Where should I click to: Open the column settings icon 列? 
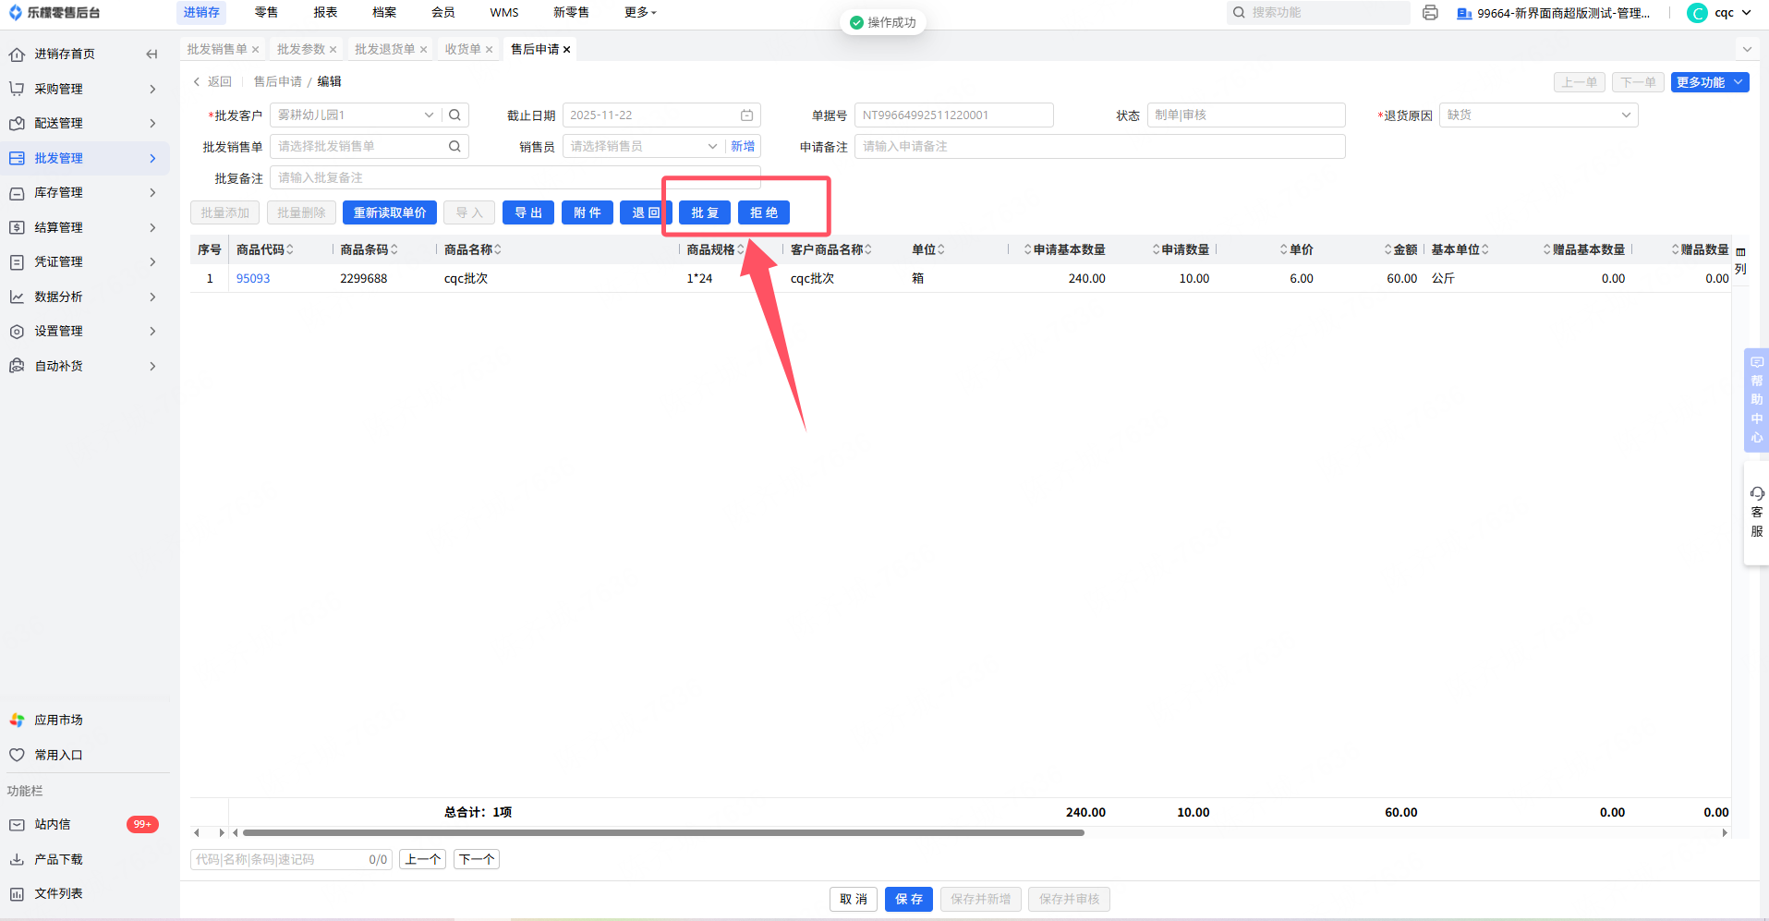pyautogui.click(x=1740, y=261)
